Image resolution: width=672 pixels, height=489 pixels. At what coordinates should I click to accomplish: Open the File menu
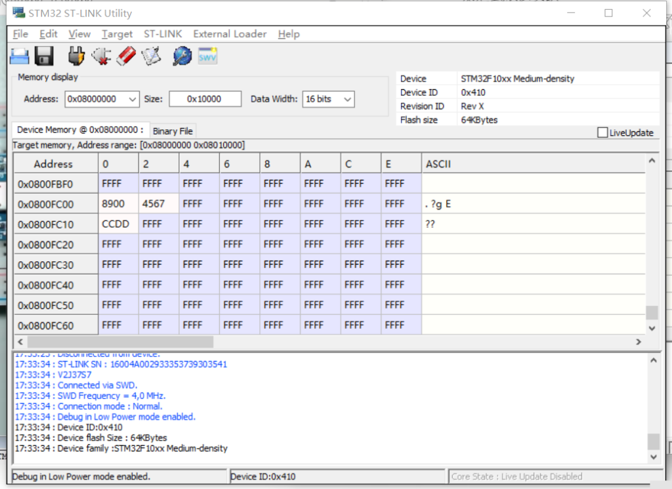click(20, 34)
